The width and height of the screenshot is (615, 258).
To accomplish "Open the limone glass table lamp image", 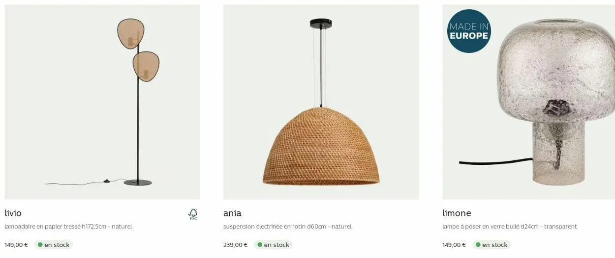I will [x=528, y=102].
